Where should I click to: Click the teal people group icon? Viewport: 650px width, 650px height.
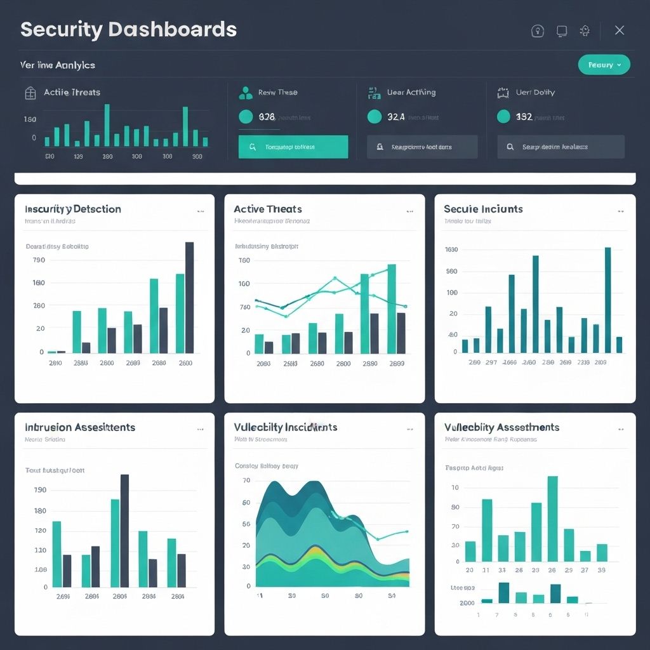click(245, 93)
